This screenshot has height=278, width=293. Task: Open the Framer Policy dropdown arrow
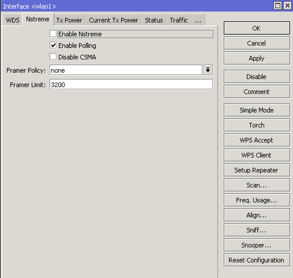click(208, 70)
